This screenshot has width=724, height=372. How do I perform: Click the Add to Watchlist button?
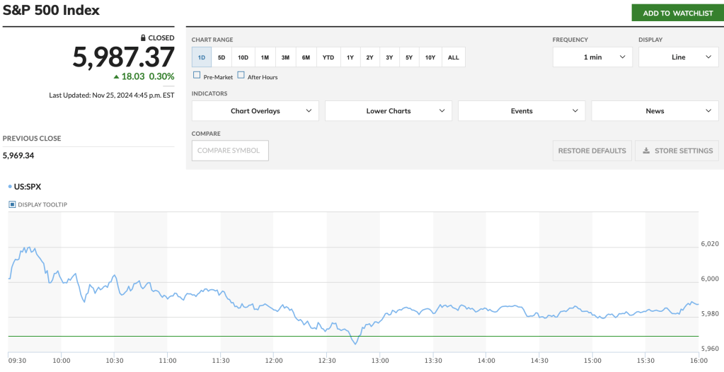click(677, 13)
